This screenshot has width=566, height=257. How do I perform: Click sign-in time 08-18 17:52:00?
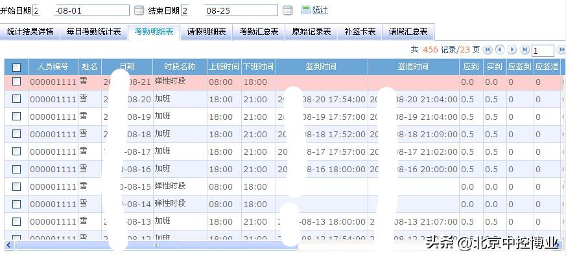point(322,135)
